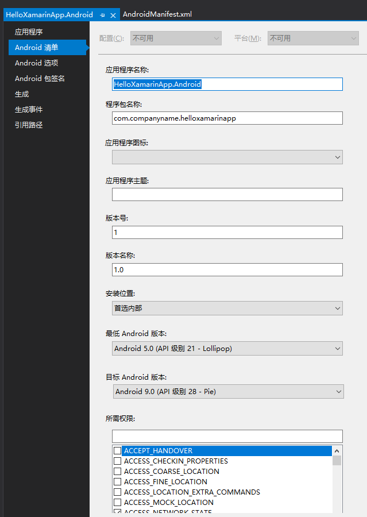
Task: Check the ACCEPT_HANDOVER permission
Action: [117, 450]
